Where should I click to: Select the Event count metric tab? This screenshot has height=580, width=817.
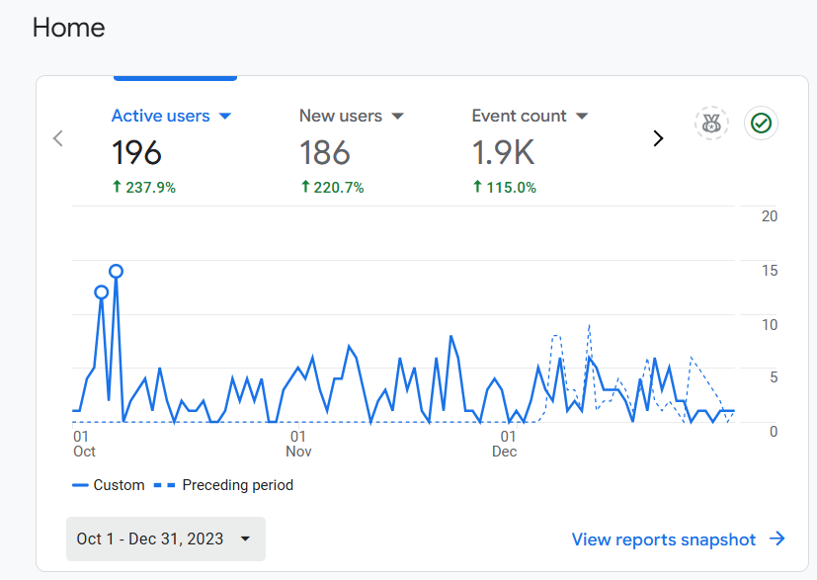[519, 116]
